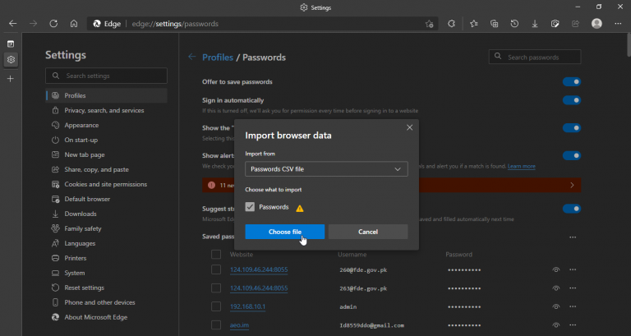Open Downloads arrow icon in toolbar
631x336 pixels.
pyautogui.click(x=535, y=24)
